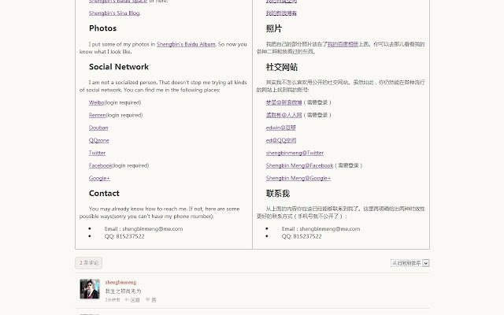Screen dimensions: 504x315
Task: Open the Weibo link
Action: point(97,102)
